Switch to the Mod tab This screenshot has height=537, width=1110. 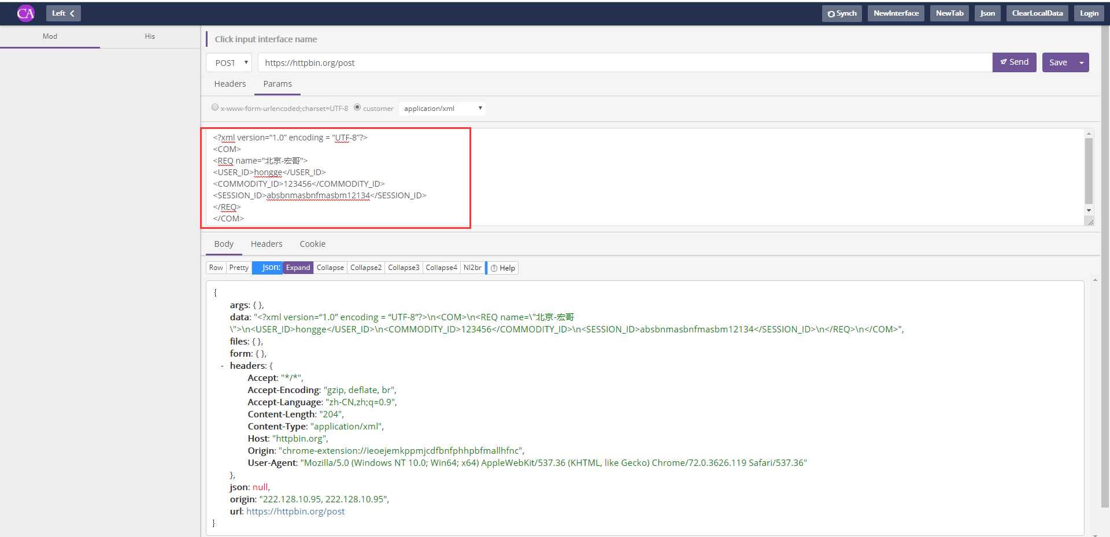pos(50,36)
